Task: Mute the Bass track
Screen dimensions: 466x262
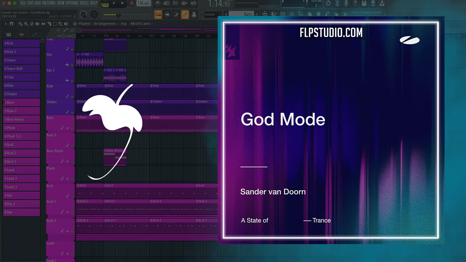Action: coord(72,128)
